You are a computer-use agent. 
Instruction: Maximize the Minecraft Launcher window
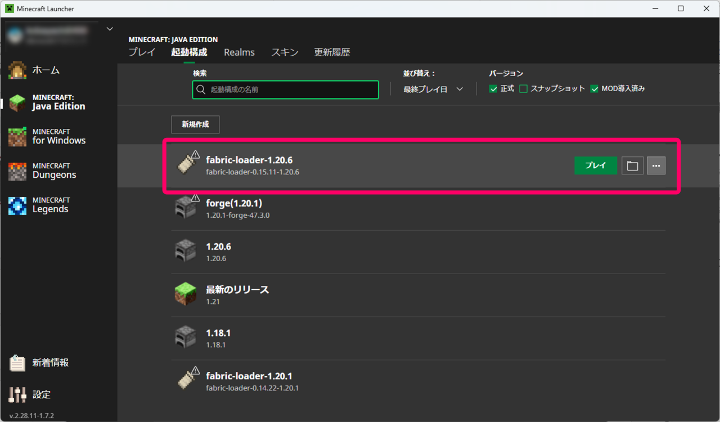[x=681, y=8]
